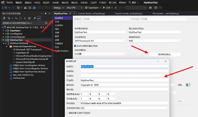Select CapeOpen.dll in Detected Dependencies
This screenshot has height=117, width=198.
[22, 53]
